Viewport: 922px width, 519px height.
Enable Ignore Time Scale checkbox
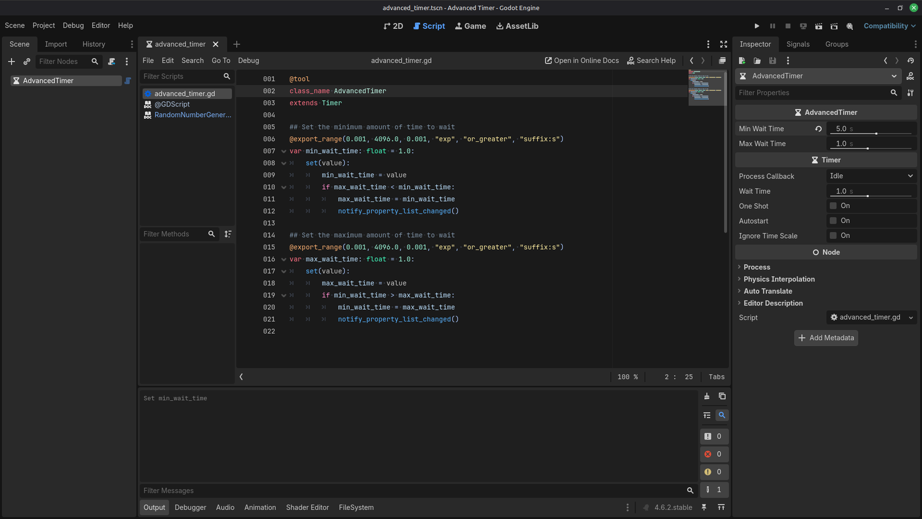tap(833, 236)
